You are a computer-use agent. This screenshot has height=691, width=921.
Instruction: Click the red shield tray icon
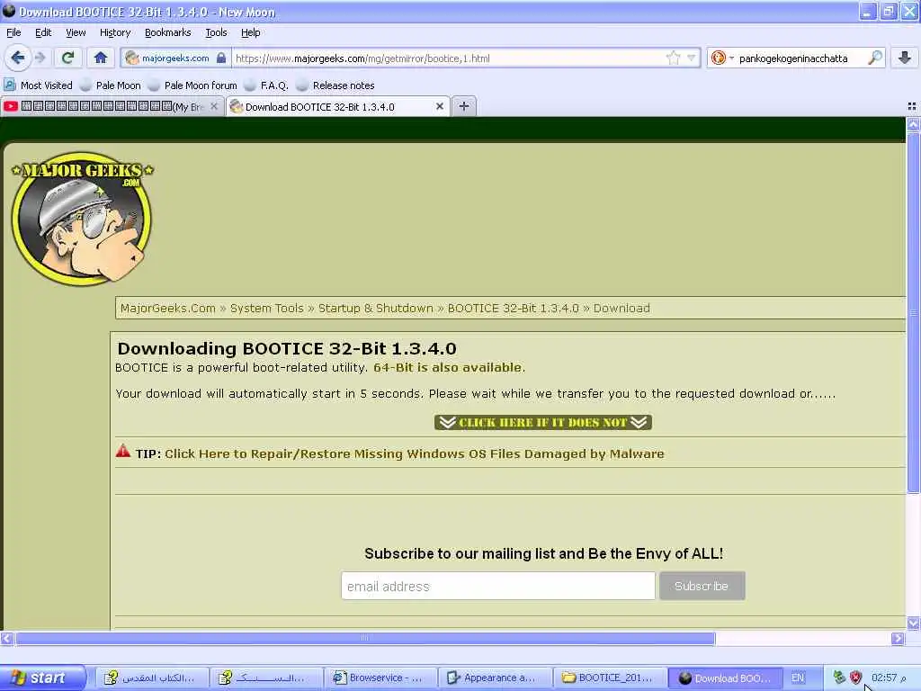pyautogui.click(x=855, y=678)
